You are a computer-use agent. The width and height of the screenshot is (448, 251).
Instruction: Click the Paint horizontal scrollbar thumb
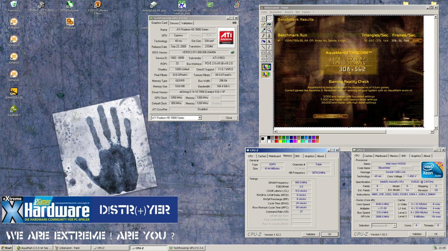point(332,132)
